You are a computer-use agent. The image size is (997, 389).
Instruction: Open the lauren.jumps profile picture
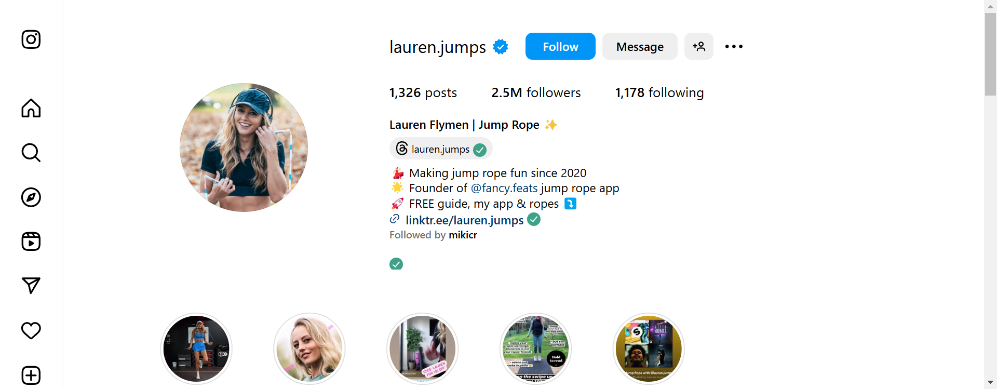coord(244,147)
